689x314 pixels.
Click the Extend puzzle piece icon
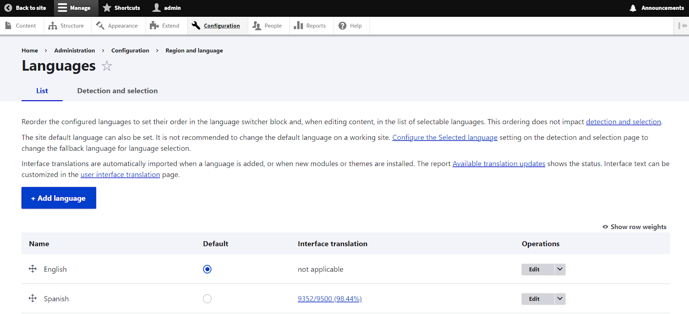154,26
